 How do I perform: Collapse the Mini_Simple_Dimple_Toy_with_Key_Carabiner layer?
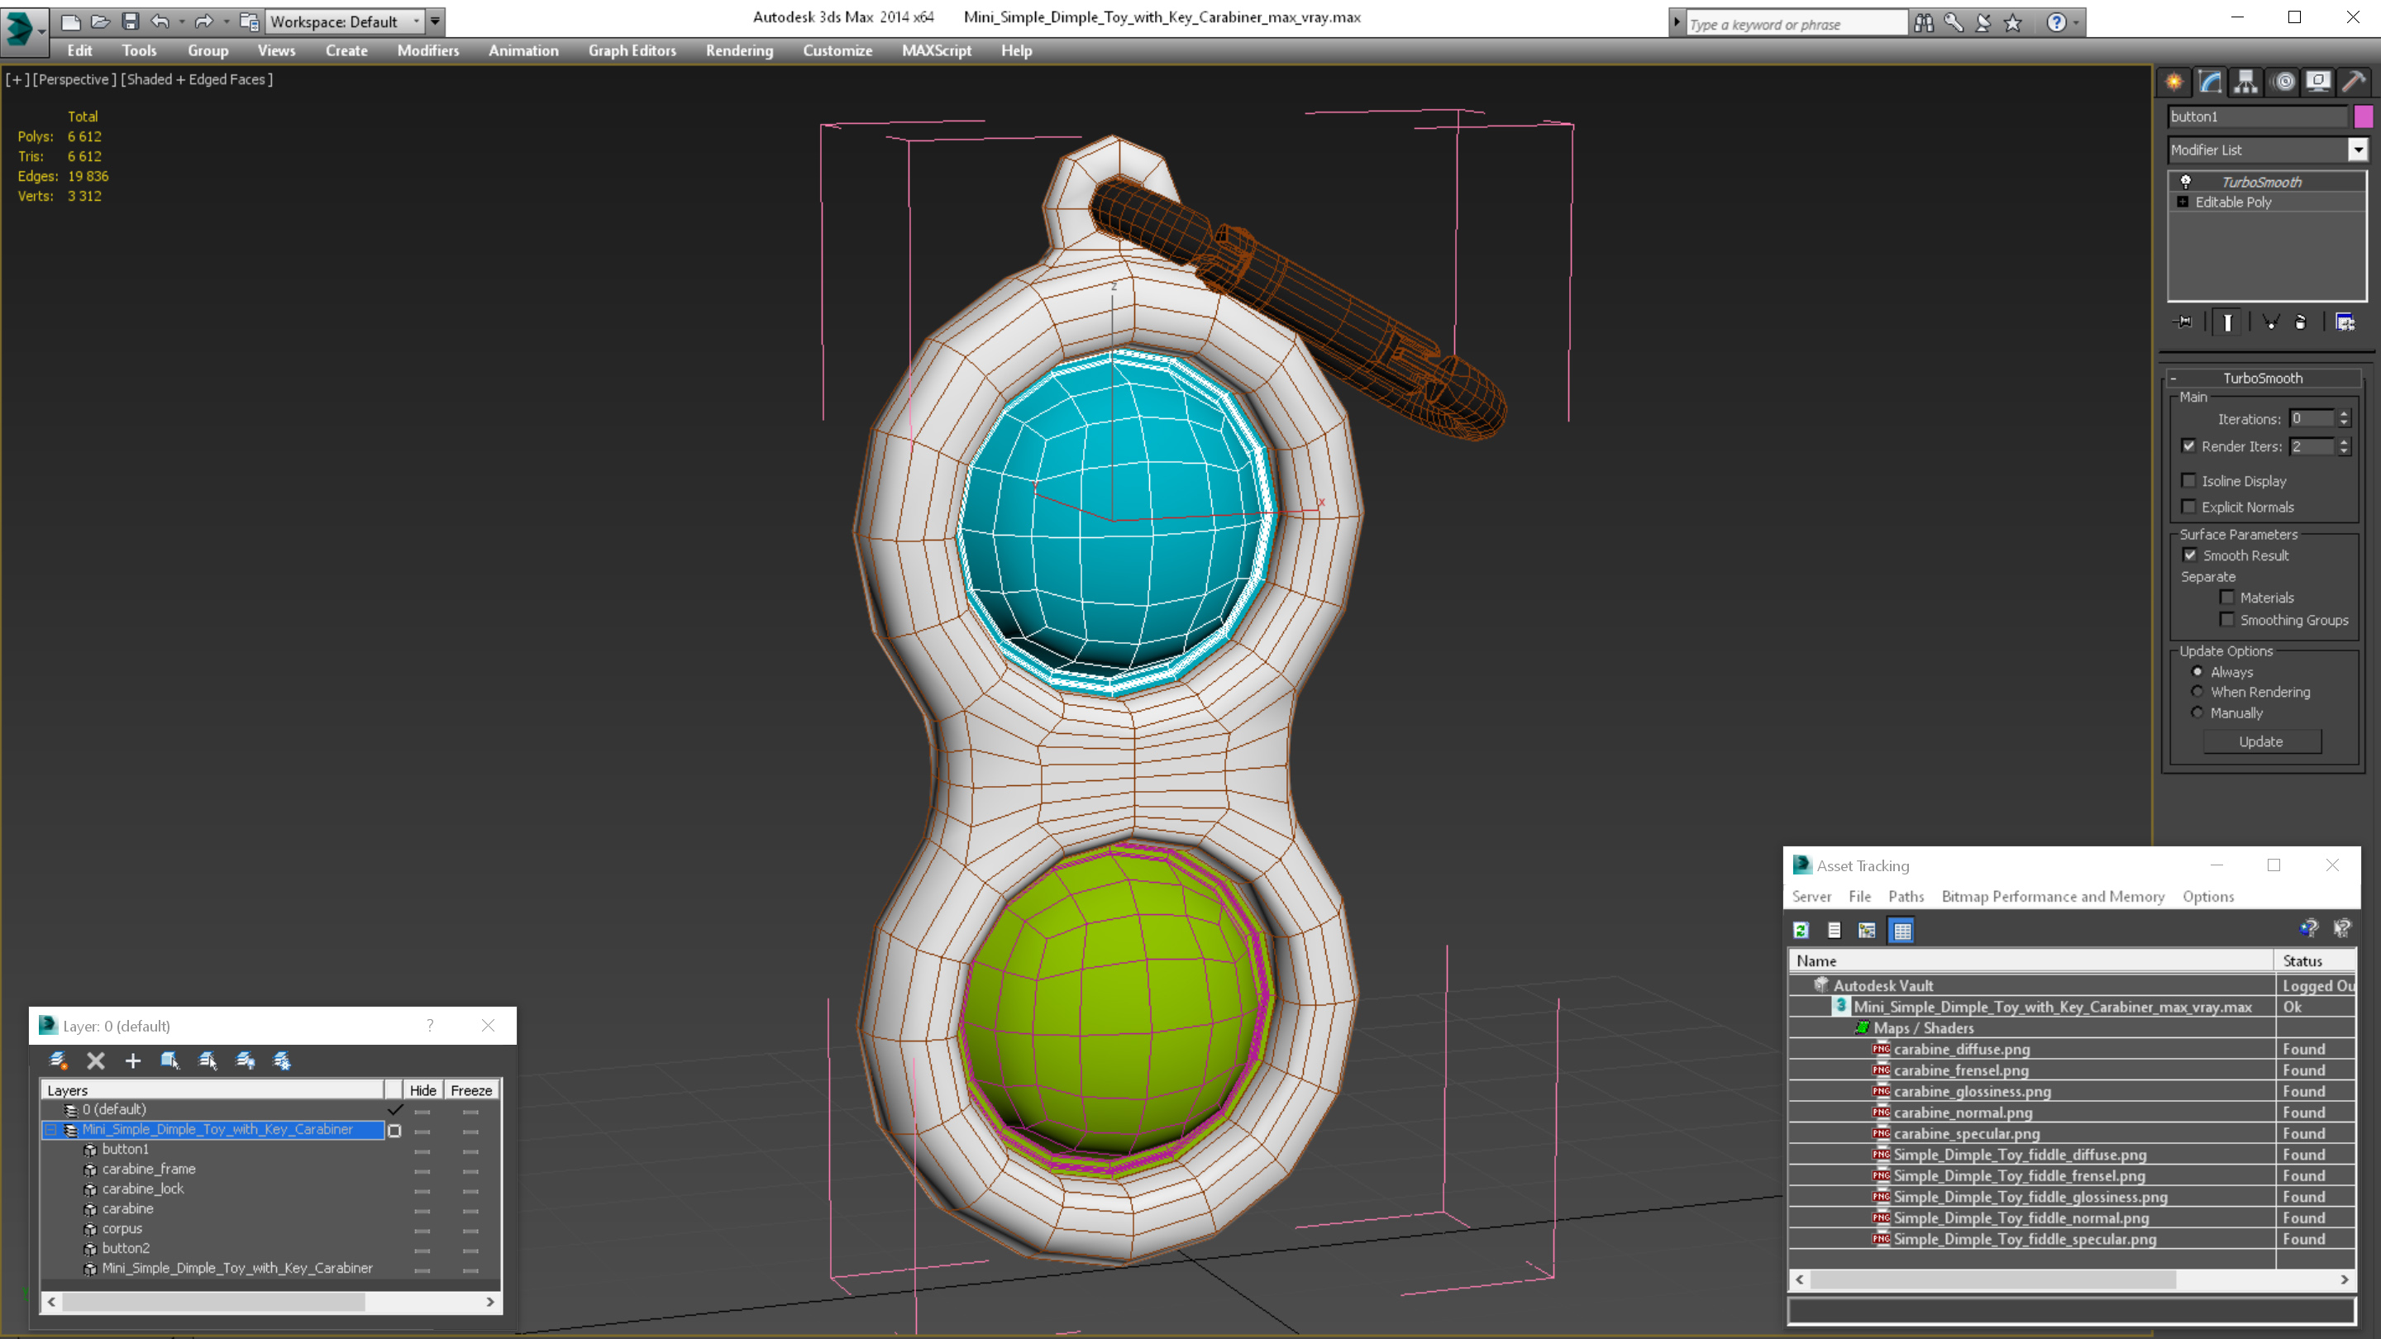tap(52, 1129)
